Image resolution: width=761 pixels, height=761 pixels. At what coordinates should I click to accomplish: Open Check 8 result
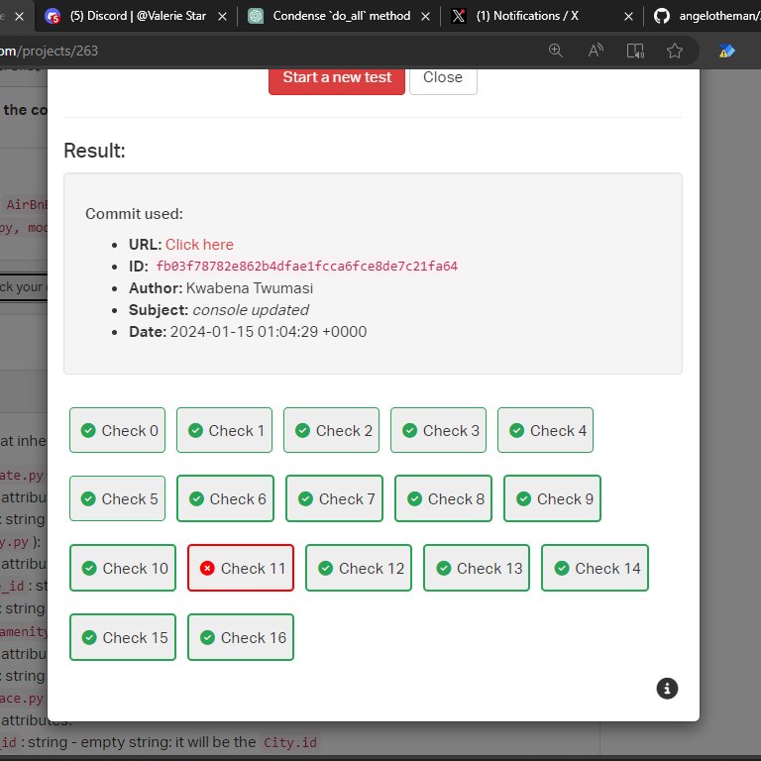coord(443,498)
